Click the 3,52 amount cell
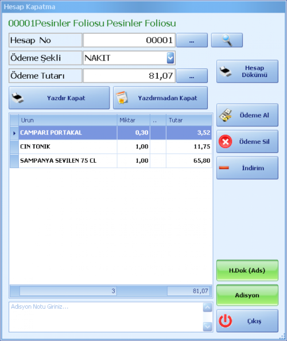Viewport: 287px width, 341px height. (x=189, y=133)
